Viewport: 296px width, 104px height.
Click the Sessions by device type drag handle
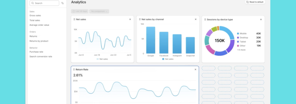click(205, 20)
